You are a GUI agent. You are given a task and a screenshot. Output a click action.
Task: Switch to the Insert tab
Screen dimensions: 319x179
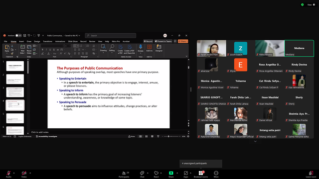pos(21,41)
